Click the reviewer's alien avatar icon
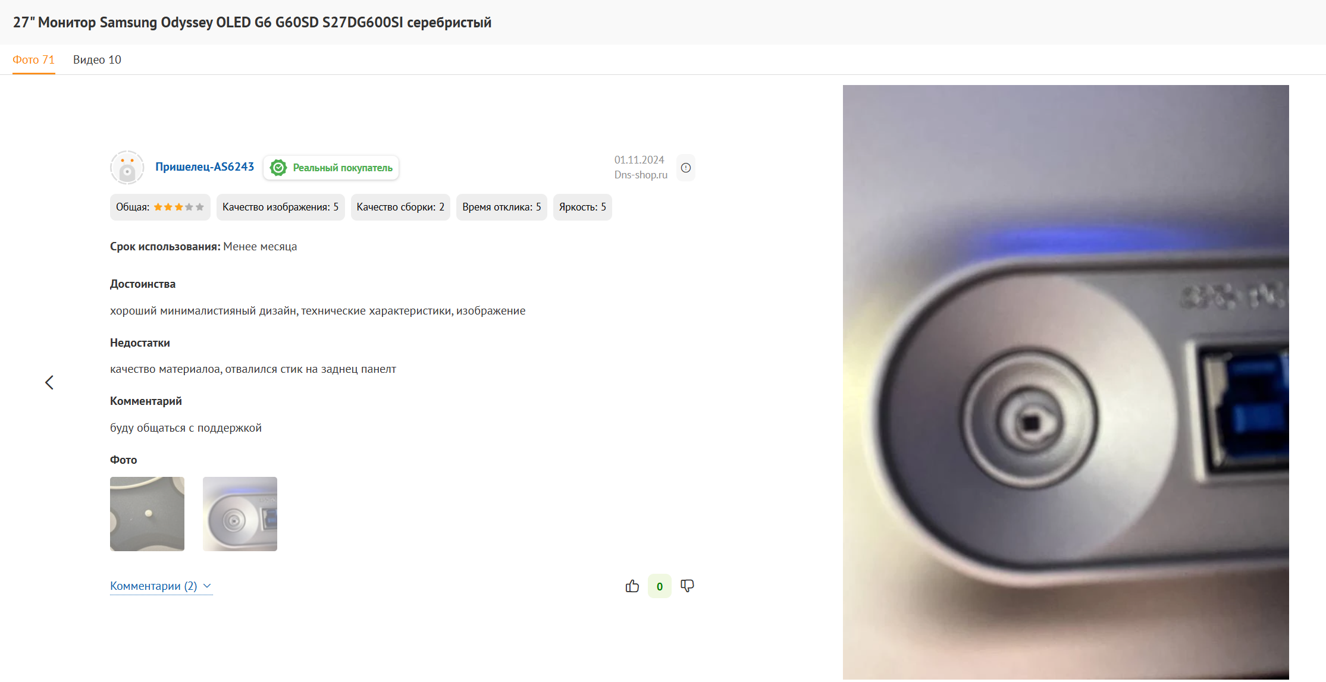 click(x=127, y=168)
